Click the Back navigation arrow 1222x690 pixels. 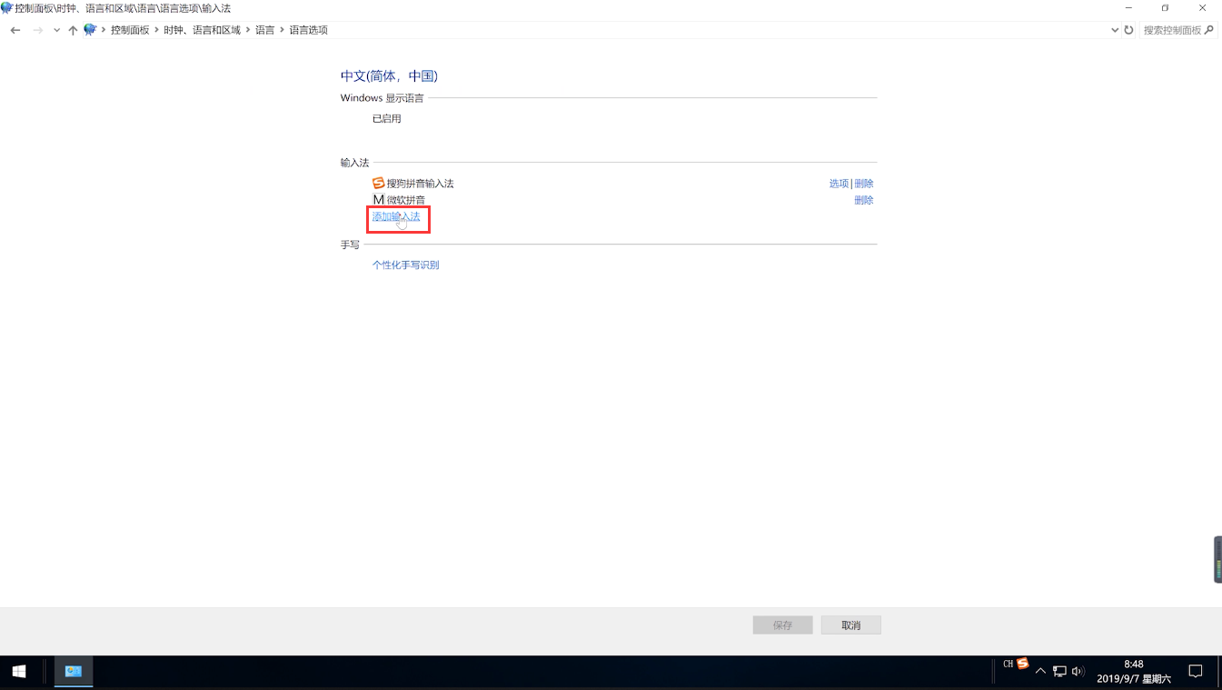pyautogui.click(x=15, y=30)
